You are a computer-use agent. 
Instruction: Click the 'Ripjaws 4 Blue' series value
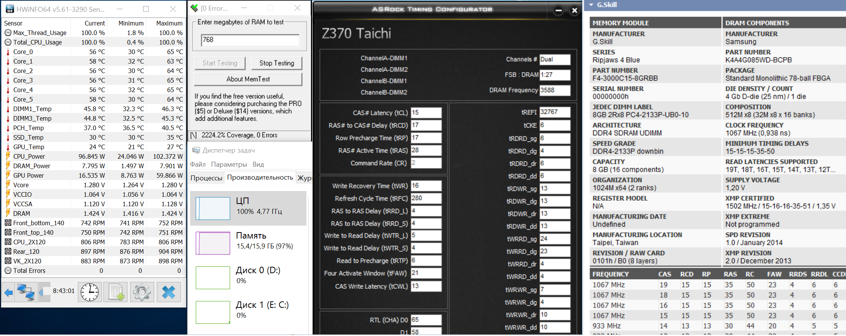pyautogui.click(x=616, y=60)
